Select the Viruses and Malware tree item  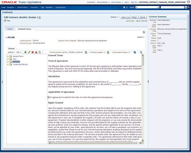[20, 64]
